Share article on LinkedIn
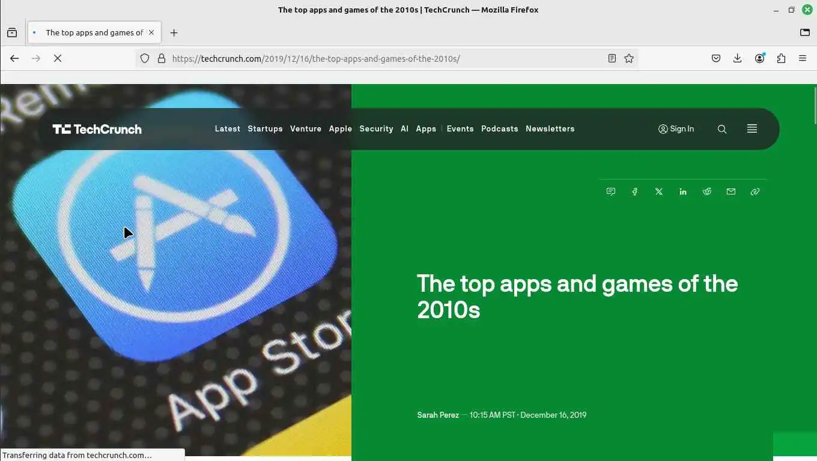817x461 pixels. click(683, 191)
